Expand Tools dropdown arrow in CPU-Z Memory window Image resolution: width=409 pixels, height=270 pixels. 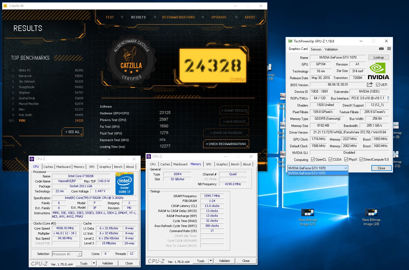tap(211, 261)
